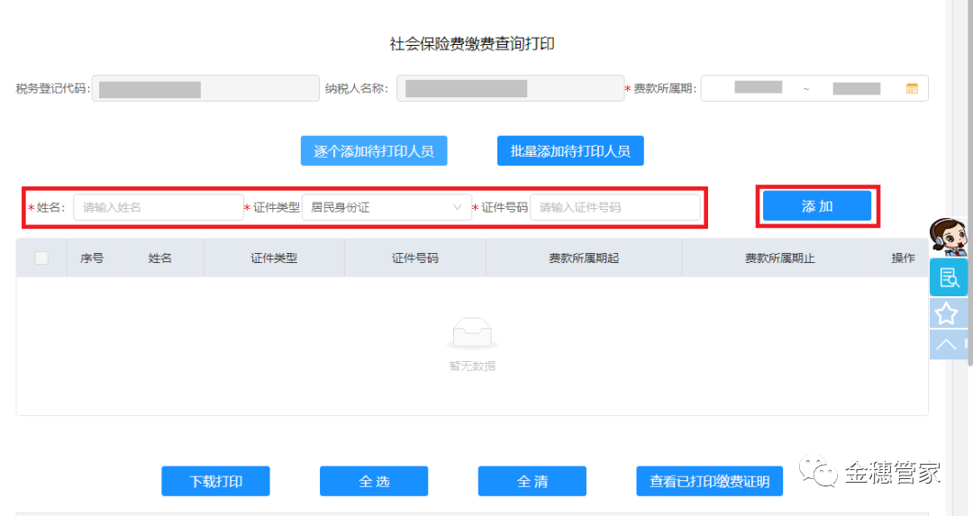Viewport: 973px width, 516px height.
Task: Click the 逐个添加待打印人员 button
Action: pos(374,150)
